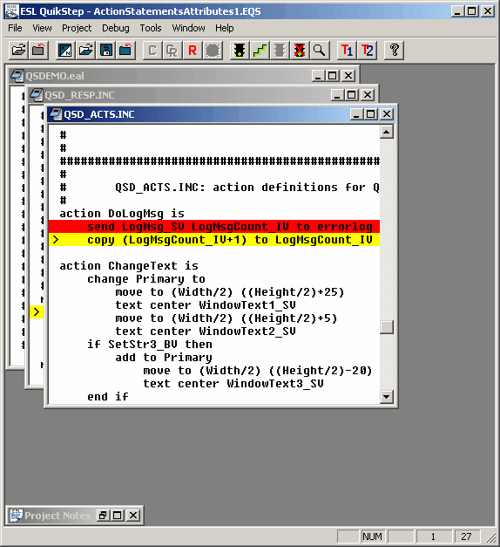Open help with the question mark icon
The image size is (500, 547).
(x=394, y=51)
